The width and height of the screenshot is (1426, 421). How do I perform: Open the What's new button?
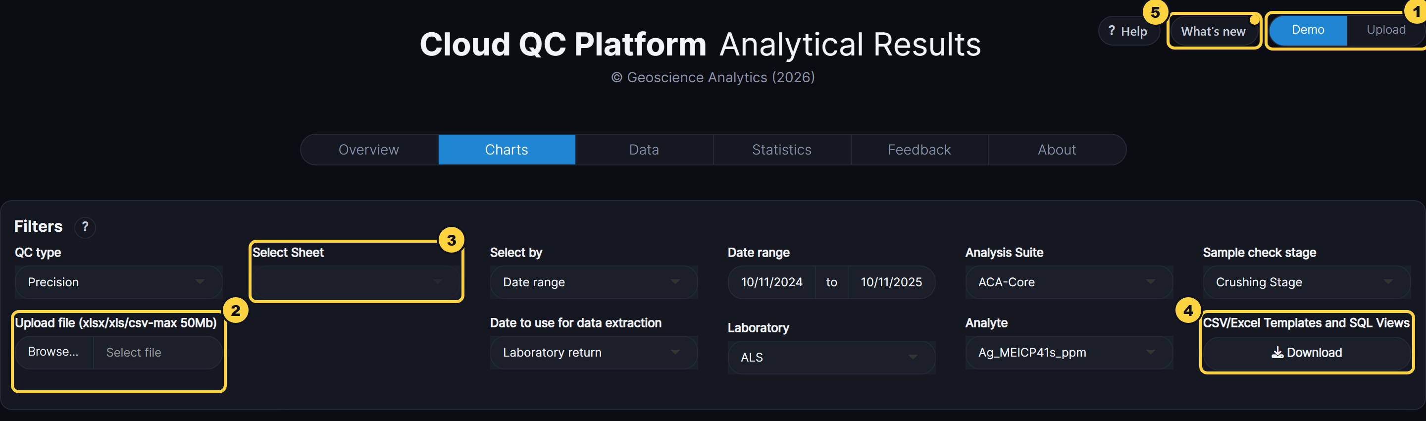(1213, 32)
